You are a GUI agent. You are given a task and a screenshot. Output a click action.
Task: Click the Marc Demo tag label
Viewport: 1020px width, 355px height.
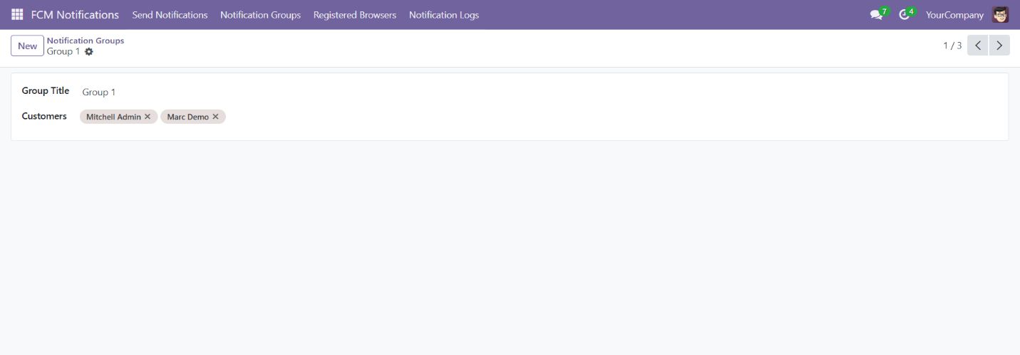click(x=187, y=117)
